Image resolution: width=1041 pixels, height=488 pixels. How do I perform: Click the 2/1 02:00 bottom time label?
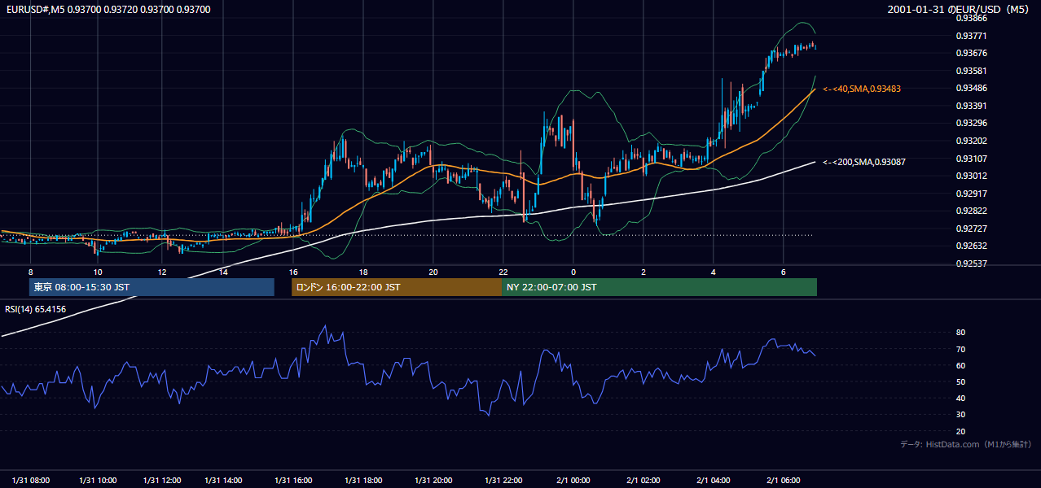tap(643, 480)
